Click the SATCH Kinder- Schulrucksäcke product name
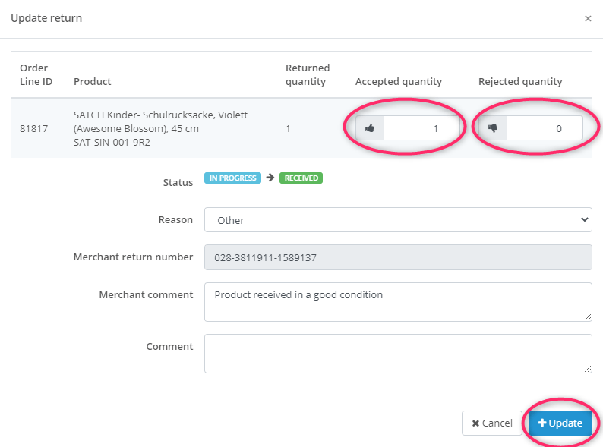The height and width of the screenshot is (447, 603). click(x=160, y=121)
